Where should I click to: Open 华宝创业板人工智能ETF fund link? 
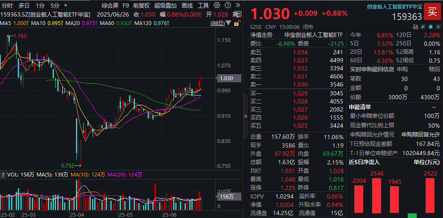313,35
